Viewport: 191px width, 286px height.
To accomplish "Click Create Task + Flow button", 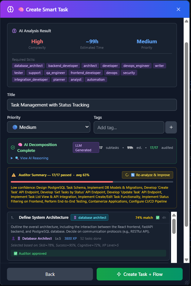I will (x=139, y=274).
